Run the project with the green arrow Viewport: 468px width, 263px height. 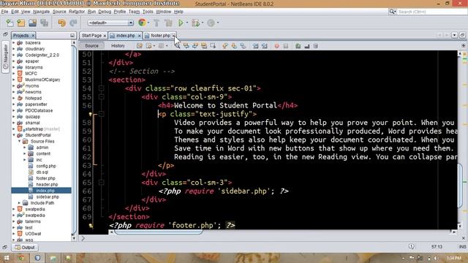tap(181, 23)
